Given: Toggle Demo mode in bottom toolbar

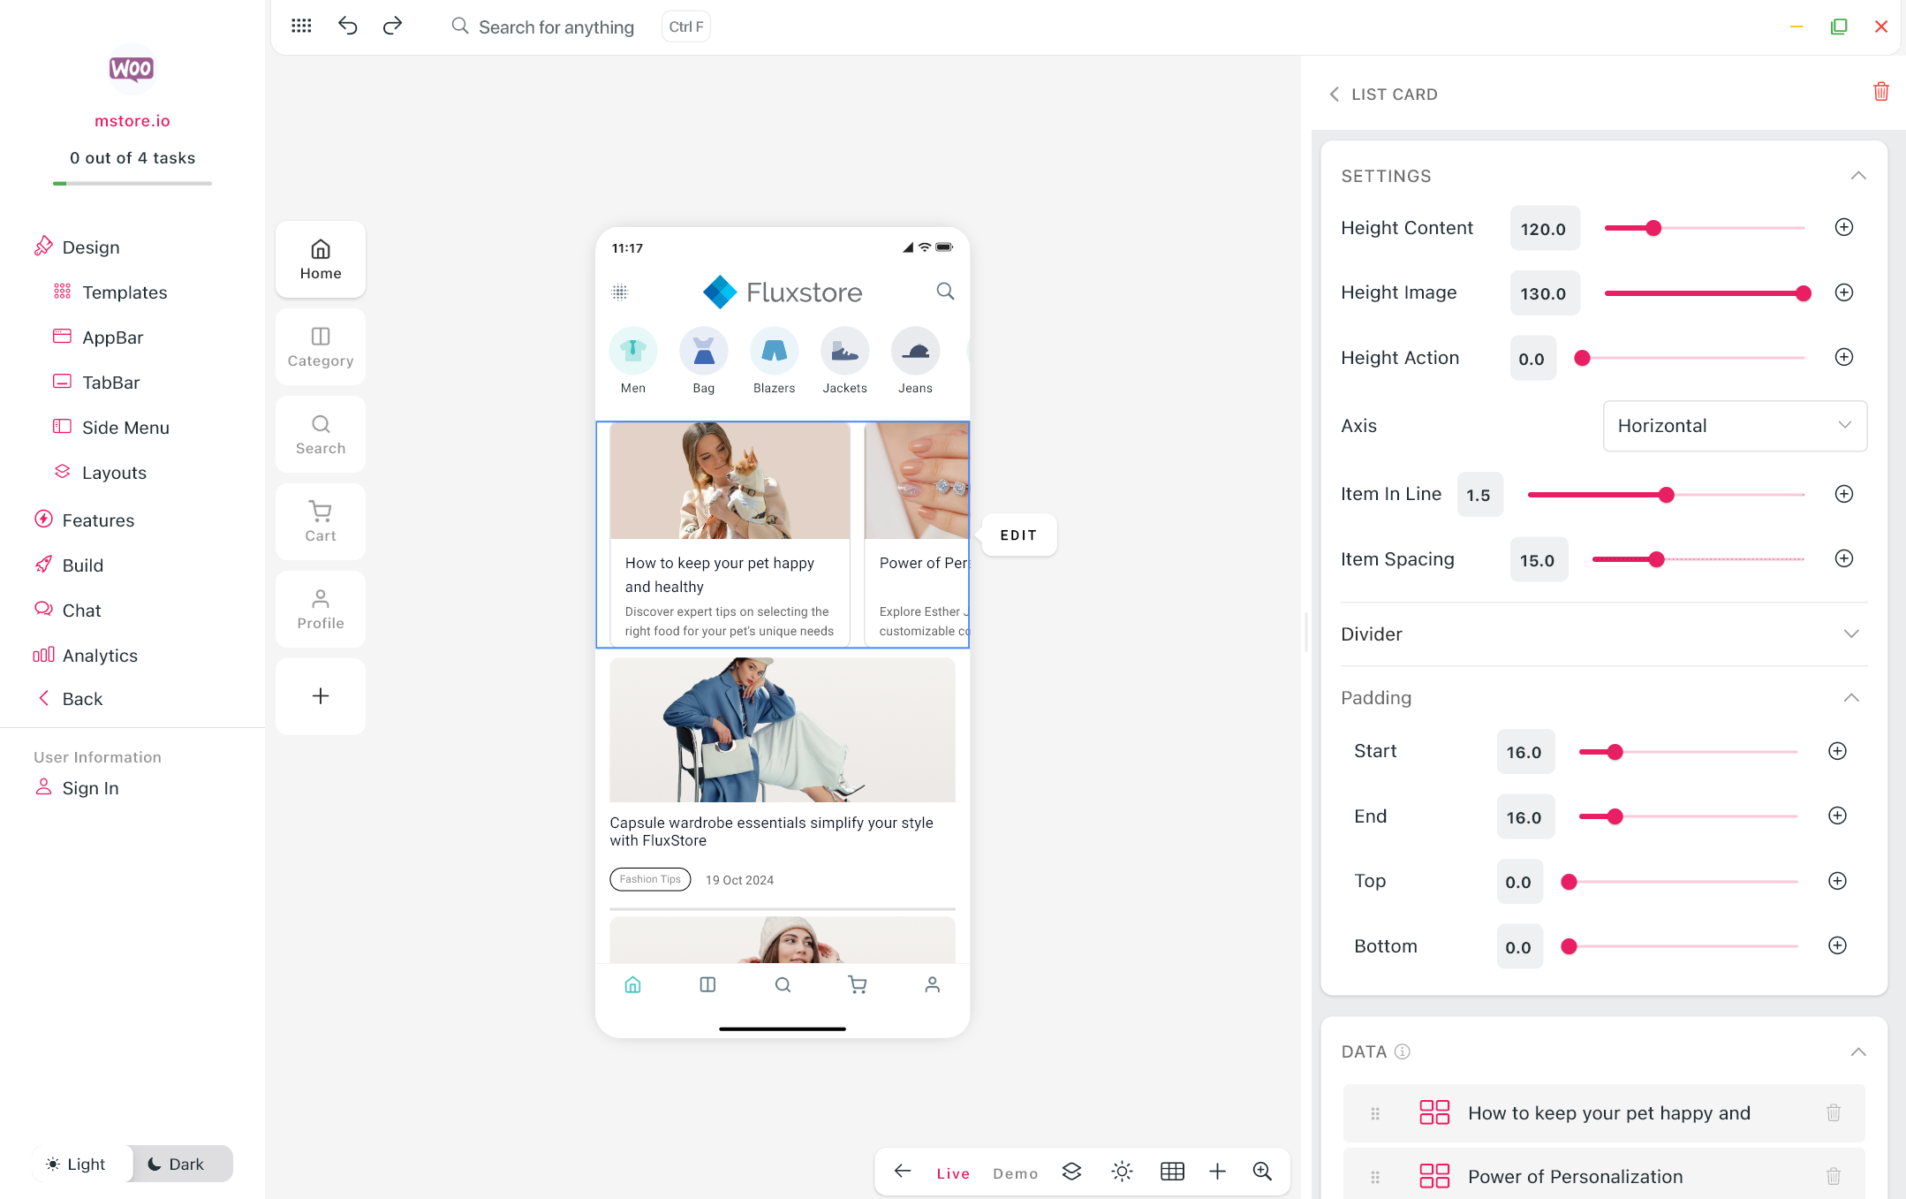Looking at the screenshot, I should click(1015, 1172).
